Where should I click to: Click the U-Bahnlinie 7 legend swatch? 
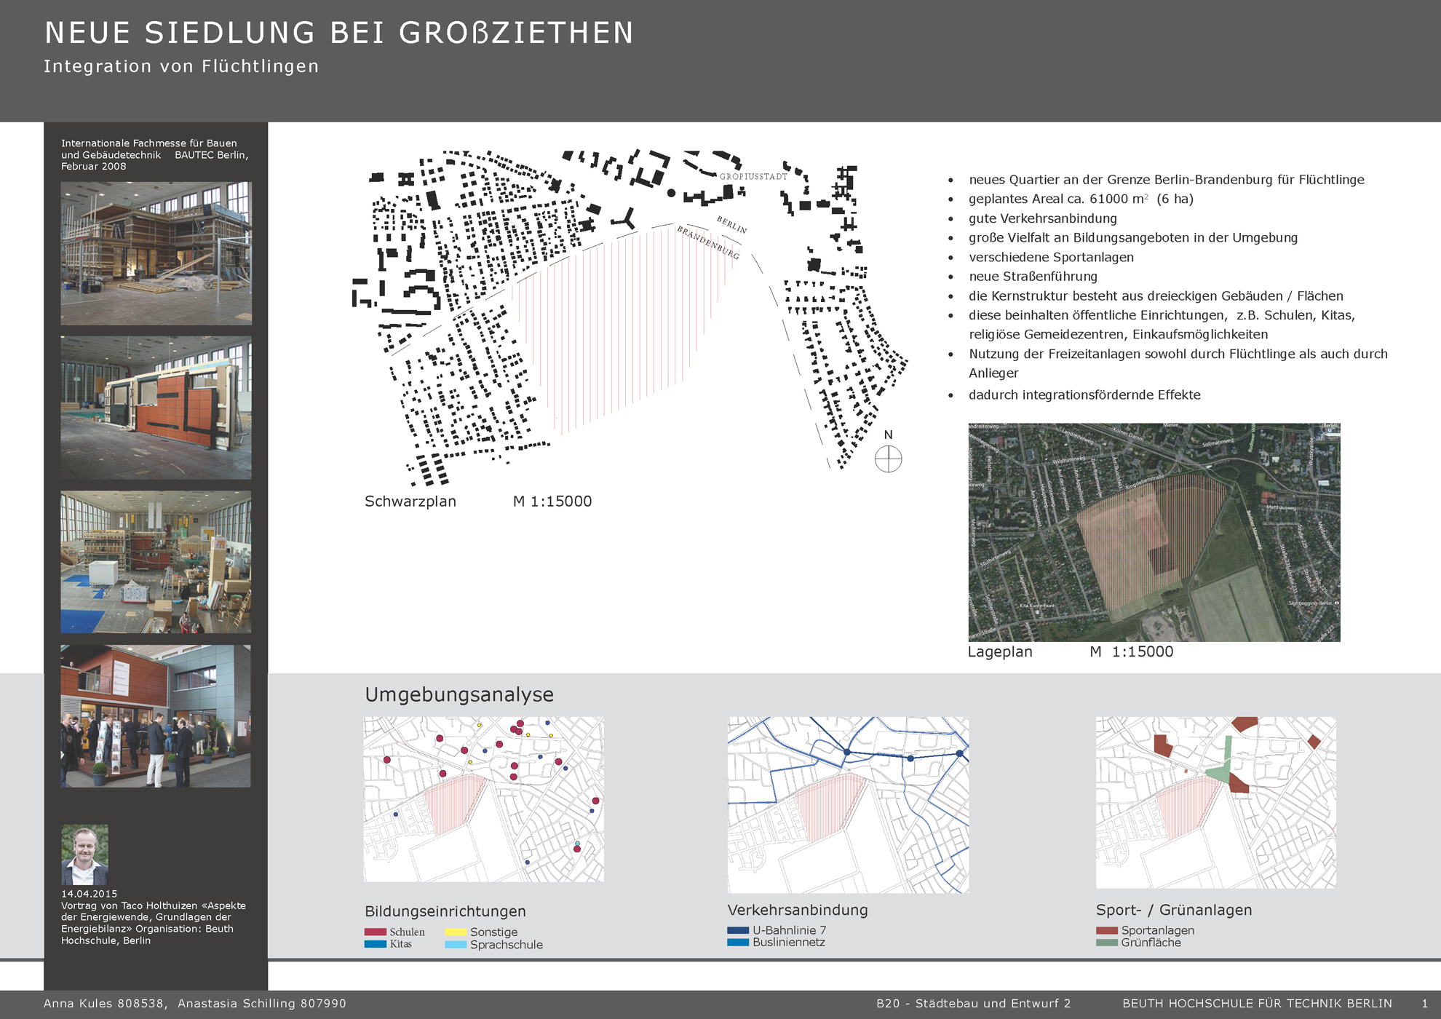point(737,930)
